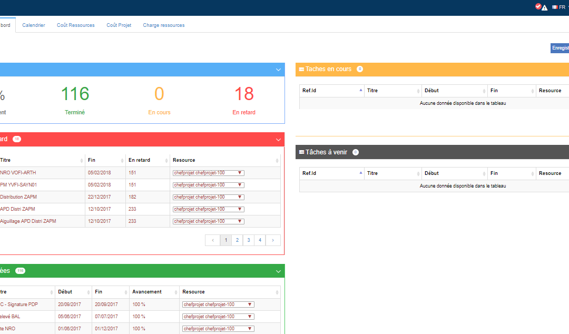Sort late tasks table by Resource

click(x=225, y=160)
